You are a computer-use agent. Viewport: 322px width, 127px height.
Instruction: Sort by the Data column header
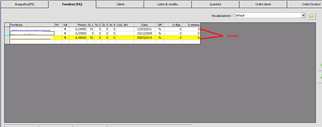pos(145,25)
